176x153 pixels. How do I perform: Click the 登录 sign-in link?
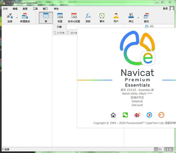point(165,9)
